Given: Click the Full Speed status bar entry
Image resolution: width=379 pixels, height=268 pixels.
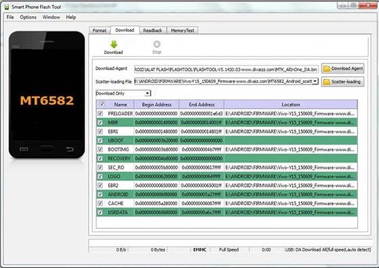Looking at the screenshot, I should click(229, 250).
